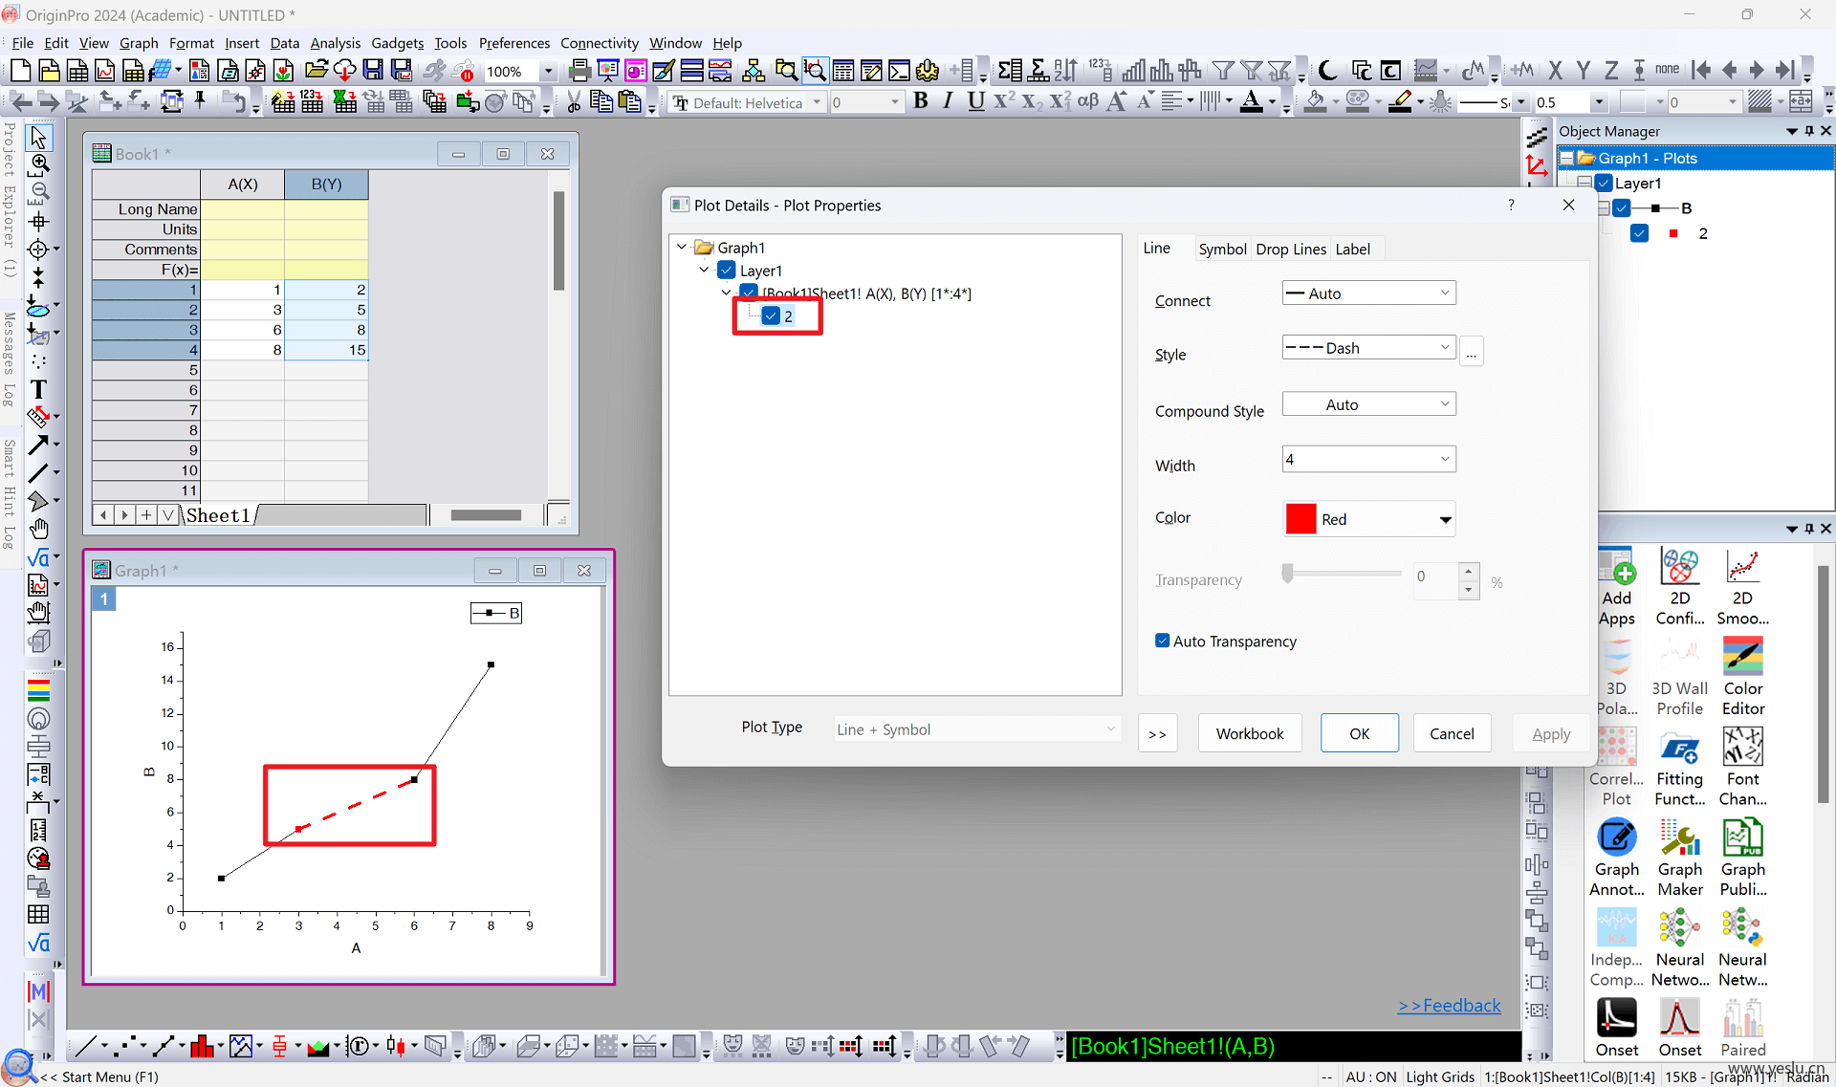Expand the line Style dropdown

pos(1368,348)
